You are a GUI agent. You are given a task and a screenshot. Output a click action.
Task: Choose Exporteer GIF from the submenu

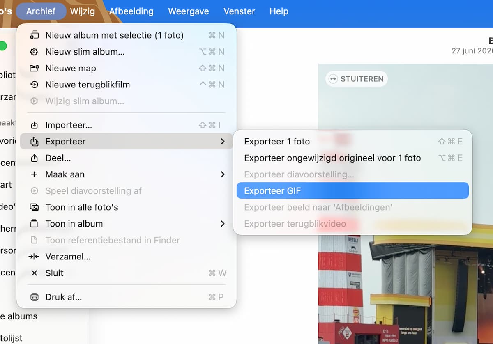pos(353,190)
